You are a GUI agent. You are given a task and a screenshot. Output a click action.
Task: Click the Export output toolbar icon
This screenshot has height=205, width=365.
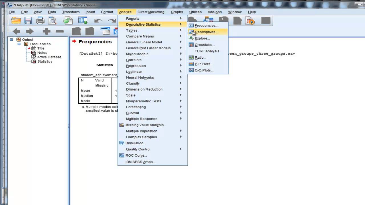pos(68,20)
